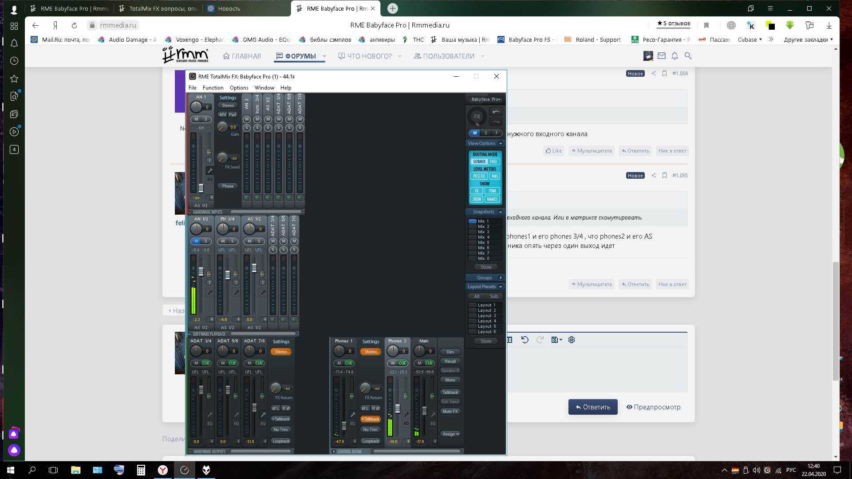This screenshot has height=479, width=852.
Task: Click the EQ icon on AN 1 channel
Action: (210, 180)
